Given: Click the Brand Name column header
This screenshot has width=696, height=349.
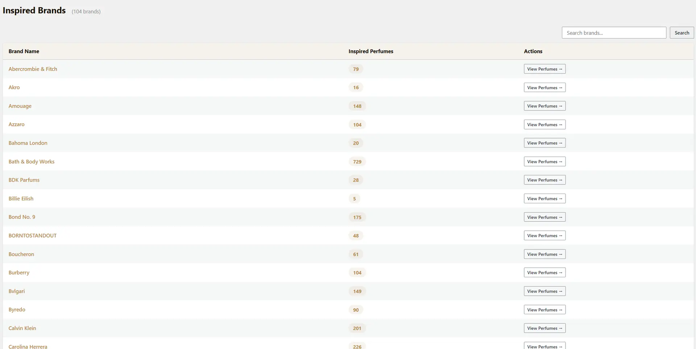Looking at the screenshot, I should (24, 51).
